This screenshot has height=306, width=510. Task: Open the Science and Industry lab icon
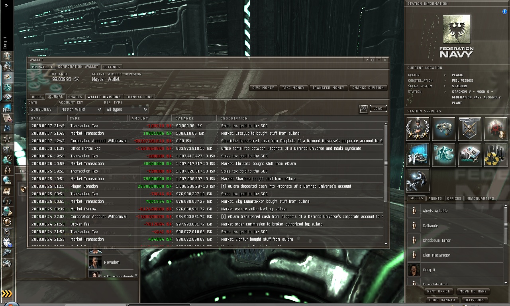(x=418, y=154)
